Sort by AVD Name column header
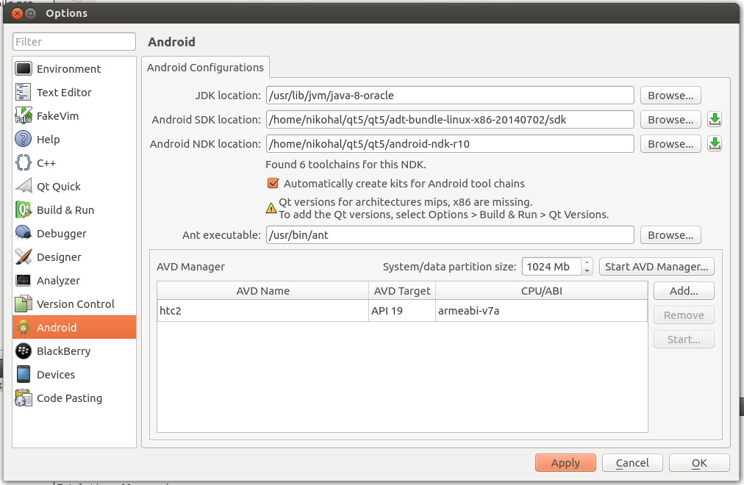The image size is (744, 485). coord(263,290)
